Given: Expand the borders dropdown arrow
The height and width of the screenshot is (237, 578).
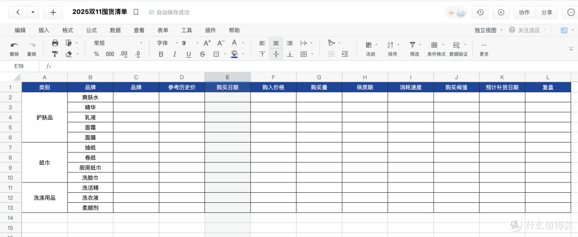Looking at the screenshot, I should tap(225, 54).
